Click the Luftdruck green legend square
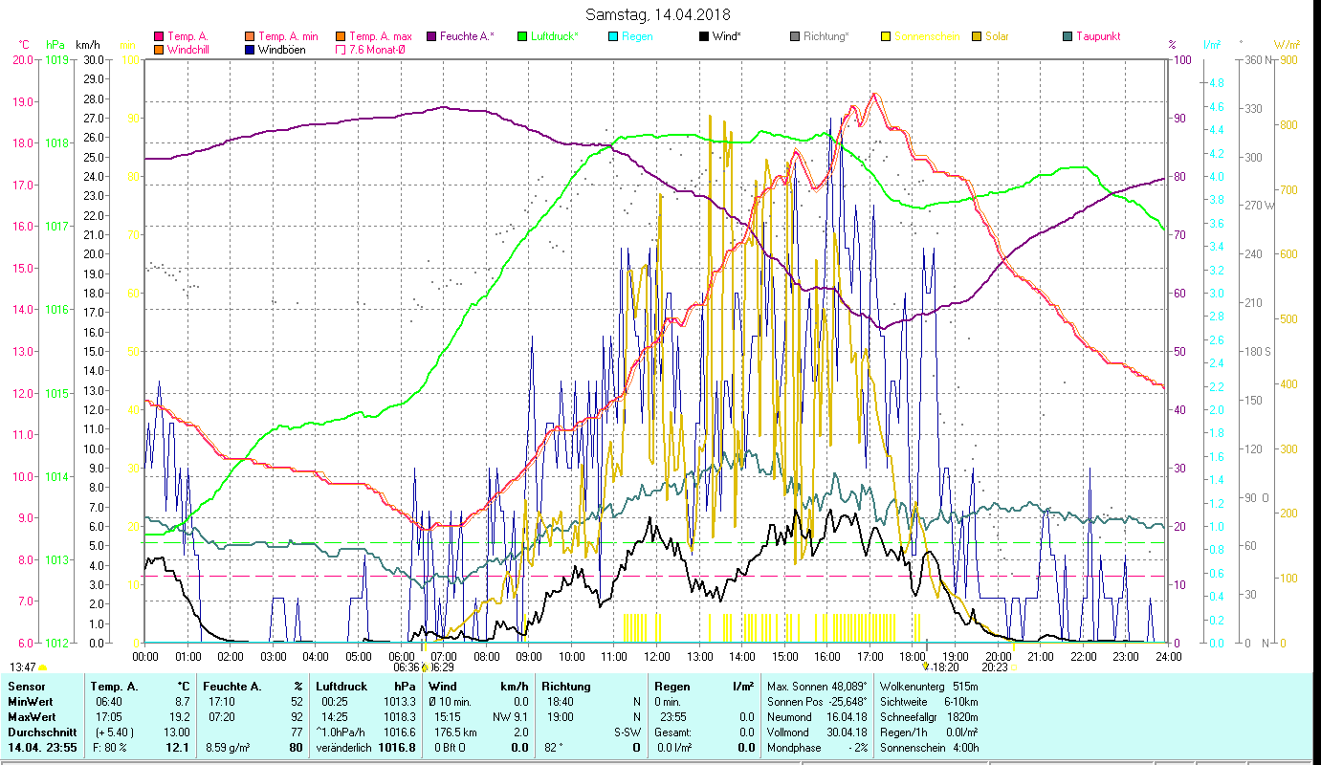 pyautogui.click(x=521, y=36)
